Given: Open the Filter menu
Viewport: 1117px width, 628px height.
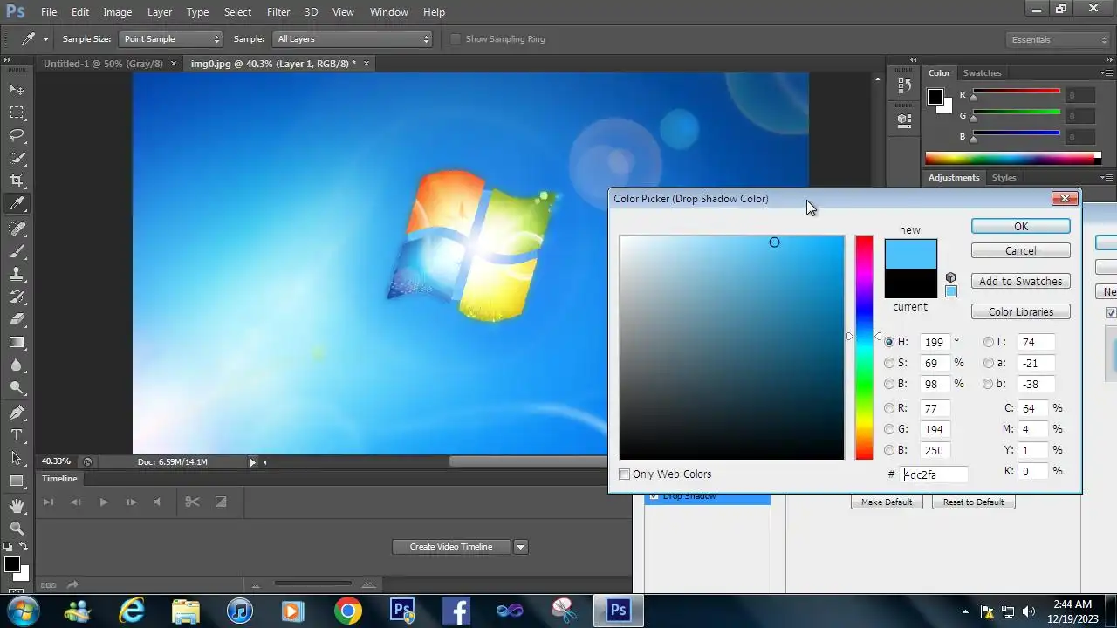Looking at the screenshot, I should (278, 12).
